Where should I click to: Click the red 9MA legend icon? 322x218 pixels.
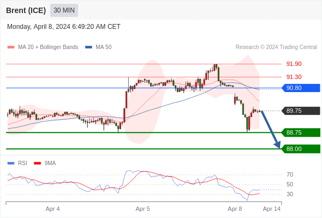tap(37, 163)
